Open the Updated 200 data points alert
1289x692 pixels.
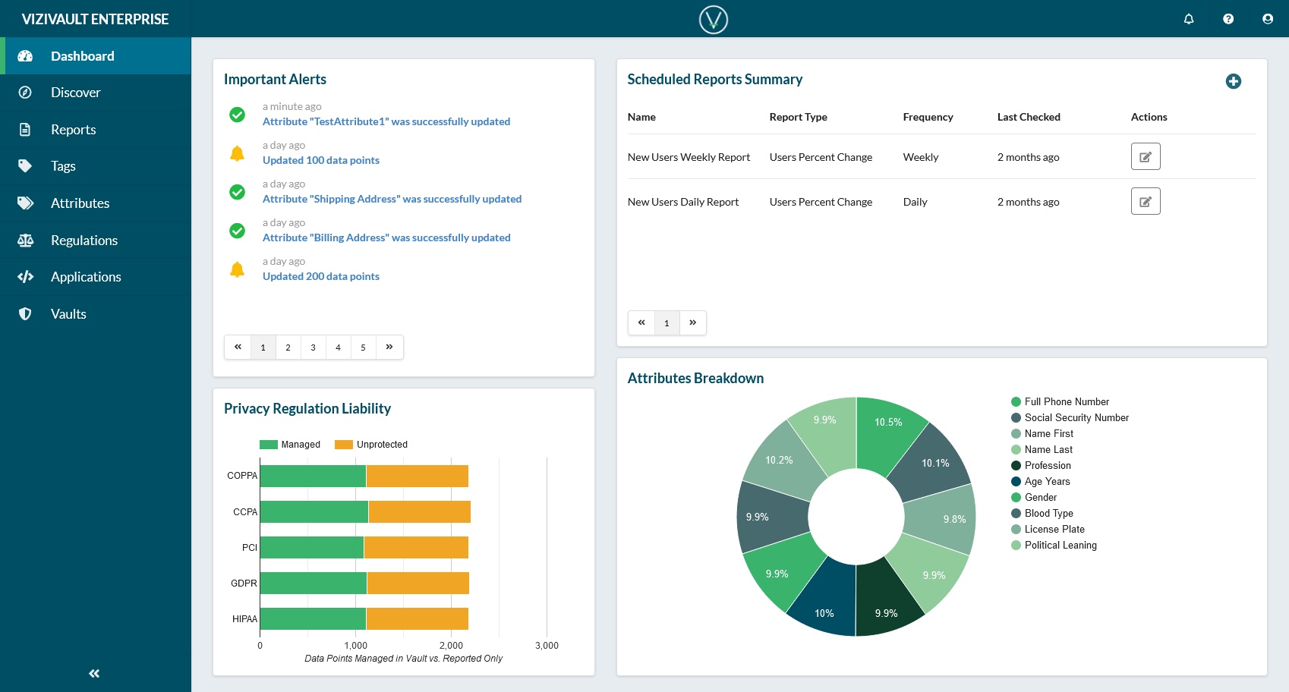coord(321,276)
